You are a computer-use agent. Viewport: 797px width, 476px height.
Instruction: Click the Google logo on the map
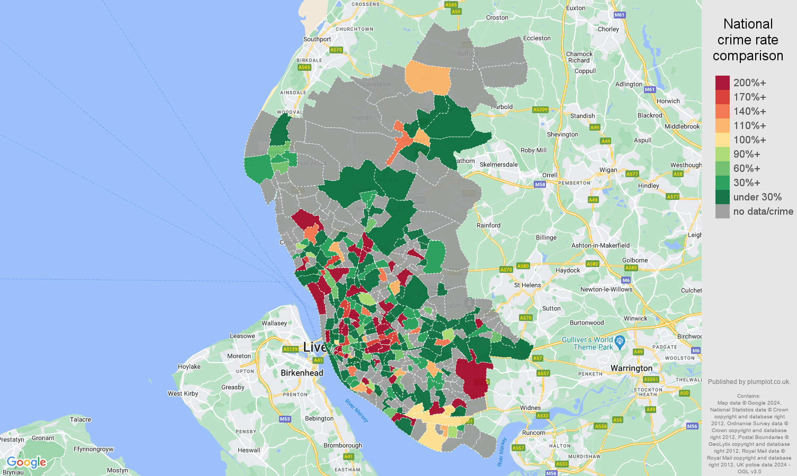(26, 463)
